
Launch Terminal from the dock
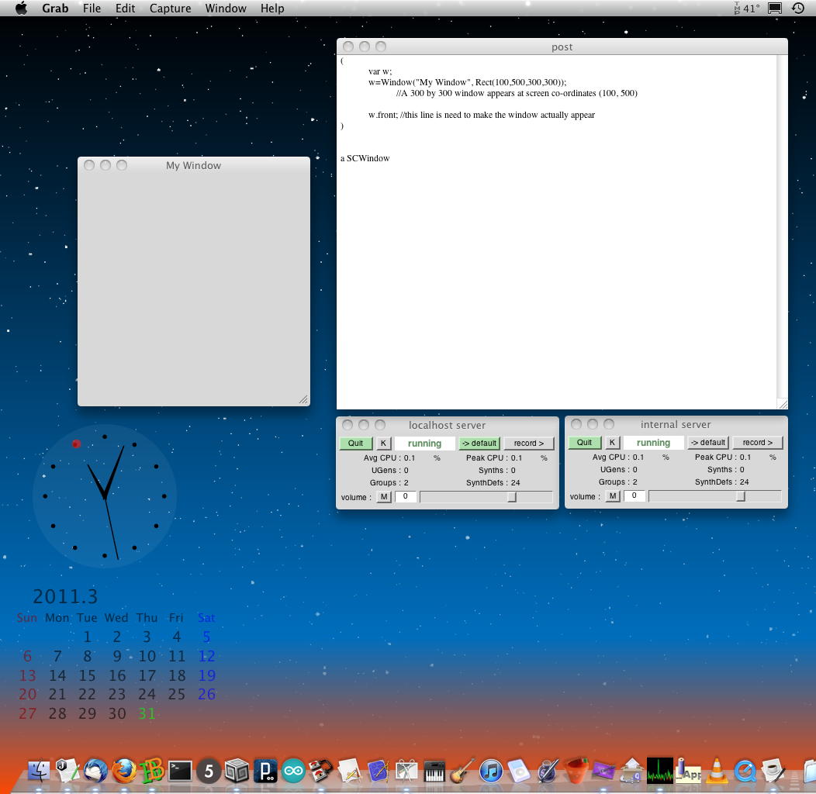[180, 771]
